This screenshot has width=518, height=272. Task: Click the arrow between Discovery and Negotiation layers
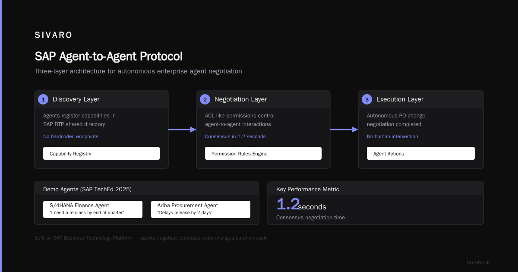[x=182, y=130]
